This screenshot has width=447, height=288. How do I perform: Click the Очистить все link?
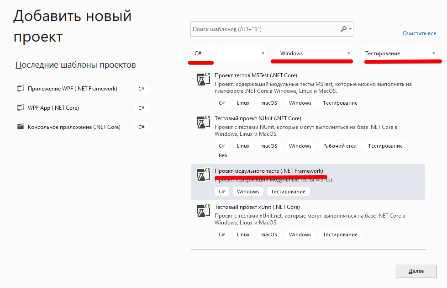tap(419, 33)
